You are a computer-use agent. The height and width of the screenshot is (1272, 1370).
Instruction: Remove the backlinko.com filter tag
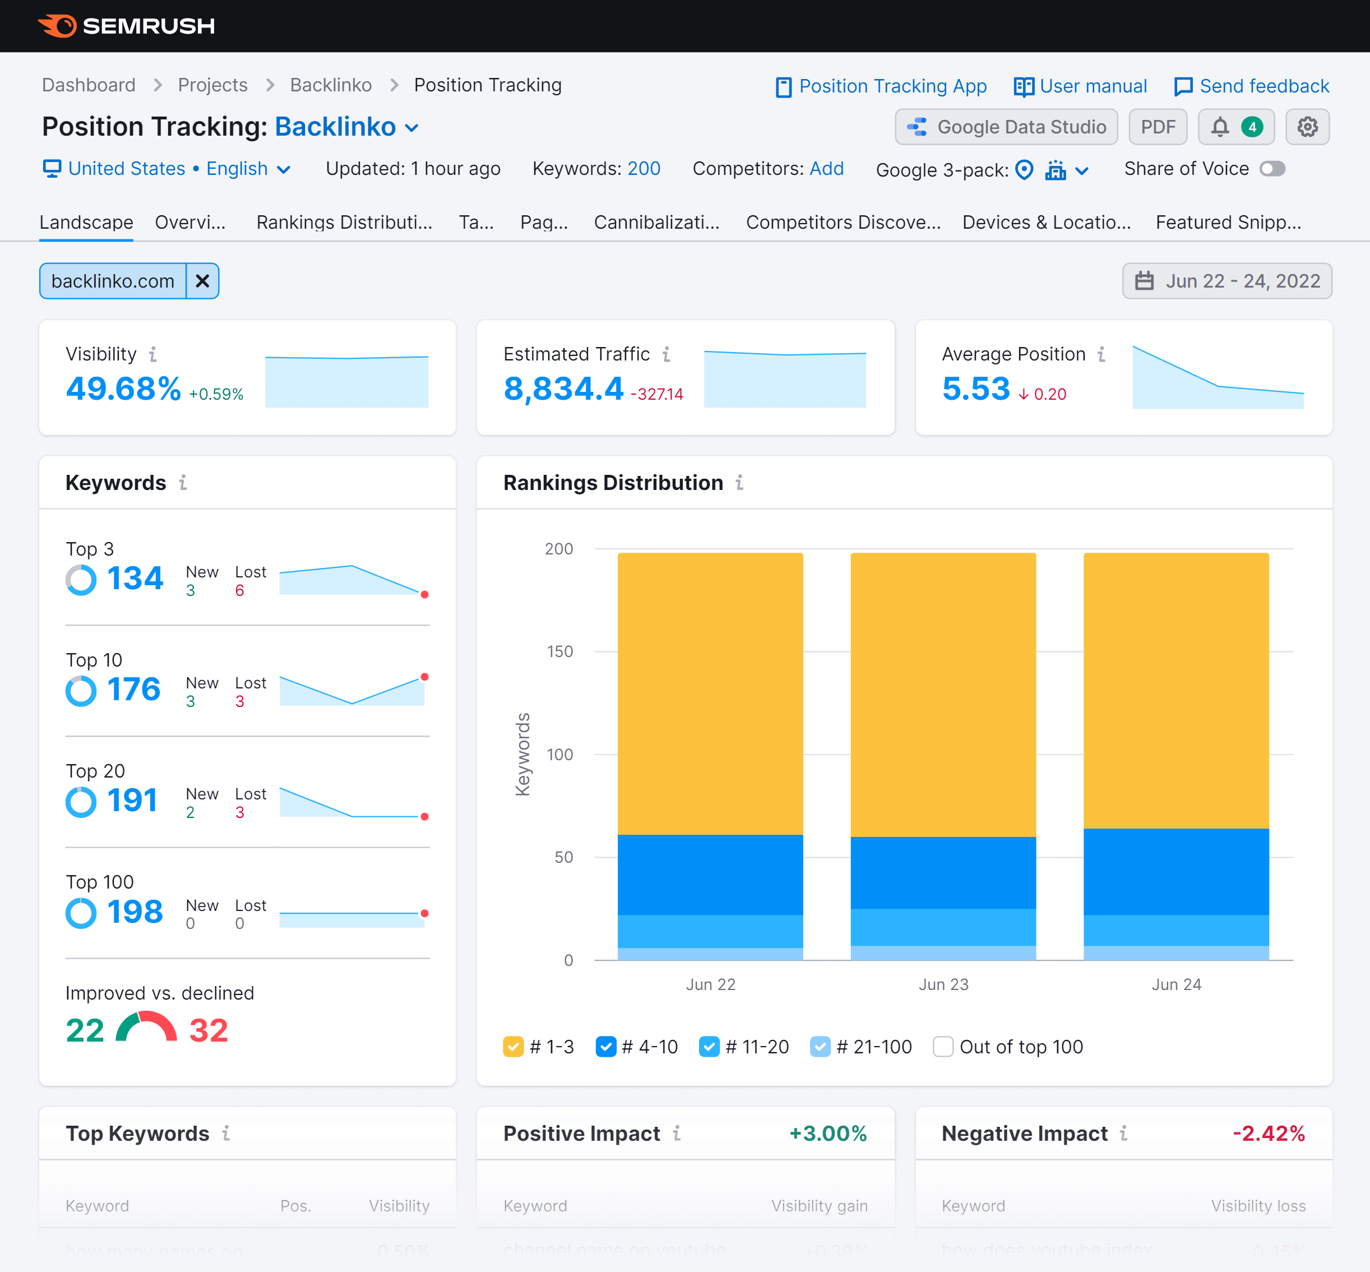202,281
